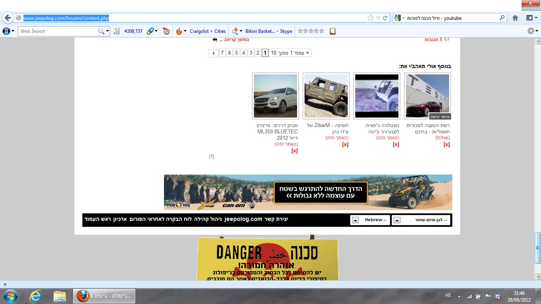The width and height of the screenshot is (541, 304).
Task: Bookmark this page with the star icon
Action: point(371,18)
